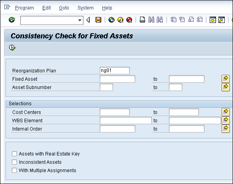The height and width of the screenshot is (184, 233).
Task: Click the Reorganization Plan input field
Action: tap(115, 70)
